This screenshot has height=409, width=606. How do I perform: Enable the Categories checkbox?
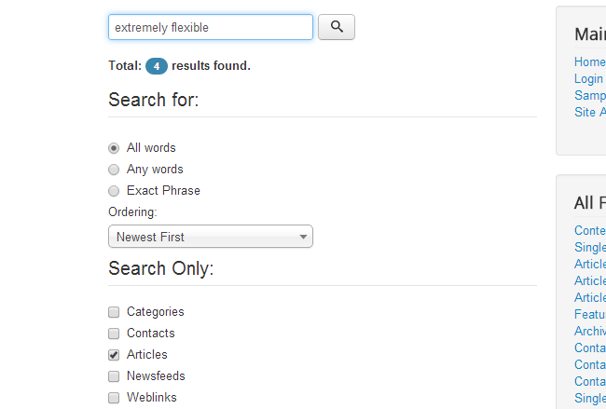[114, 312]
